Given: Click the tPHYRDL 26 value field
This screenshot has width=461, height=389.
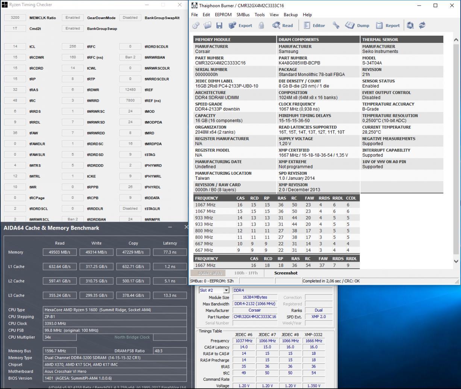Looking at the screenshot, I should [x=130, y=187].
